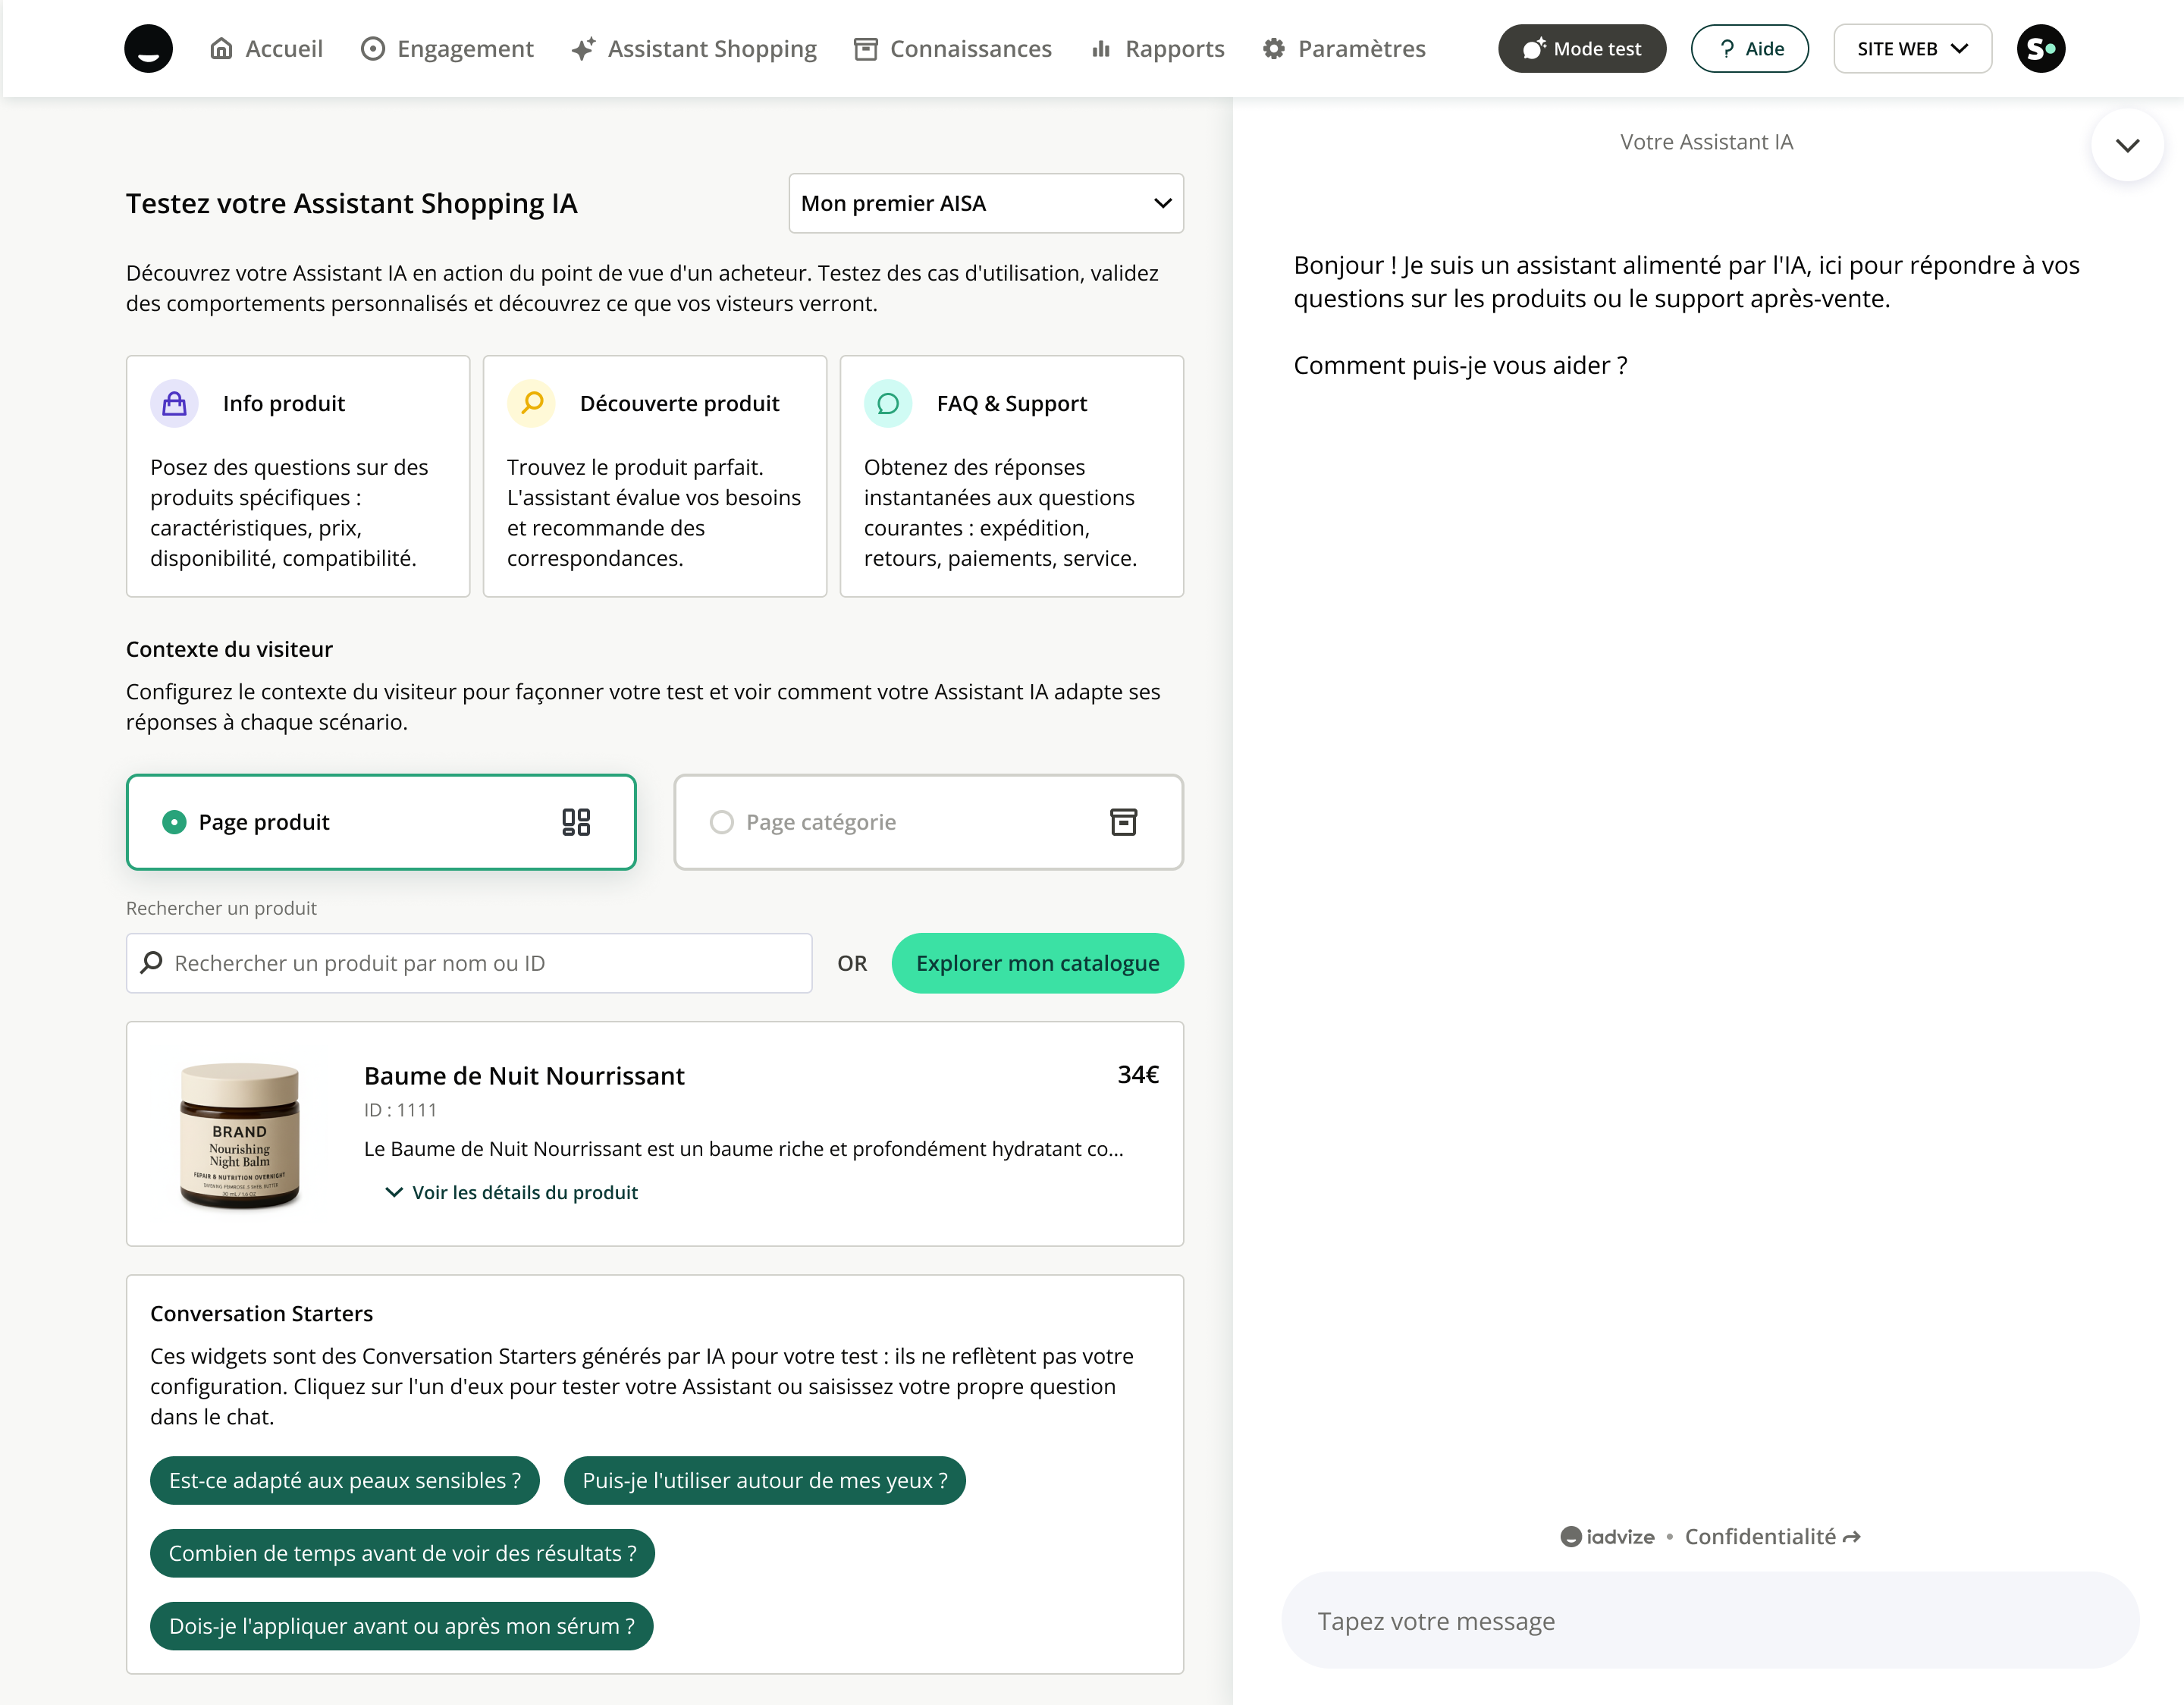Click the Info produit bag icon
This screenshot has height=1705, width=2184.
click(174, 403)
